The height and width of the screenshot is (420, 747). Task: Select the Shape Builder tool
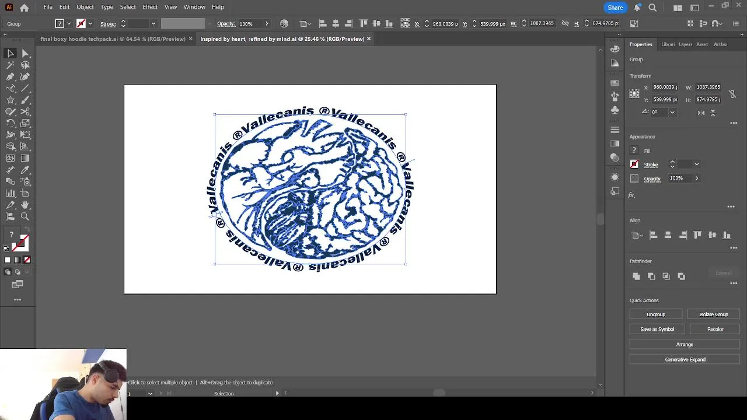pyautogui.click(x=11, y=146)
